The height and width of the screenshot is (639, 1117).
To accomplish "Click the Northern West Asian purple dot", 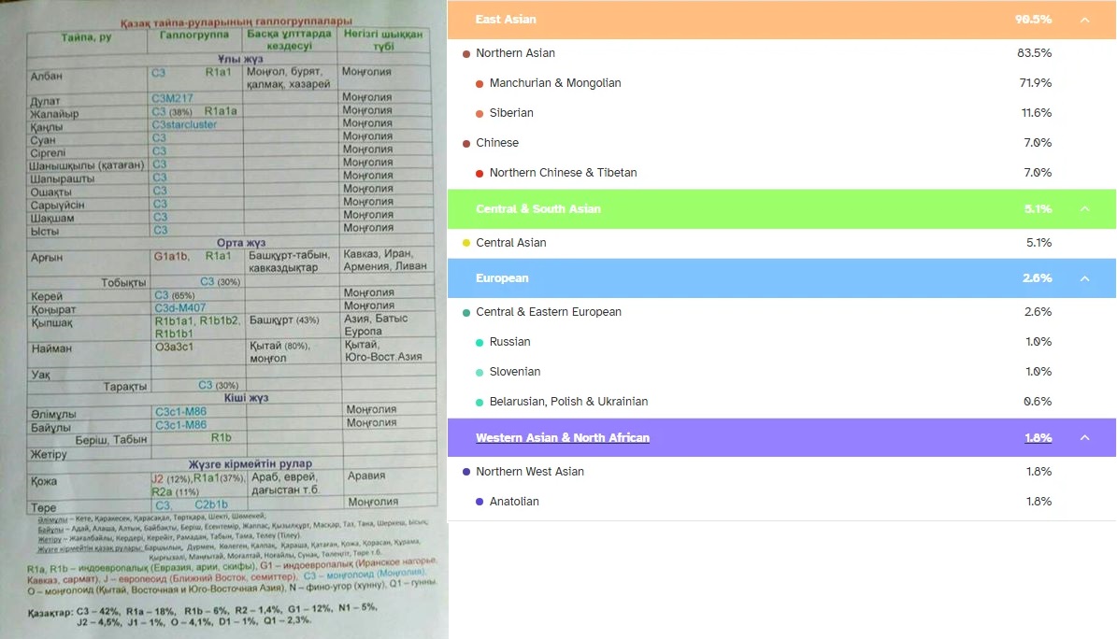I will (x=466, y=472).
